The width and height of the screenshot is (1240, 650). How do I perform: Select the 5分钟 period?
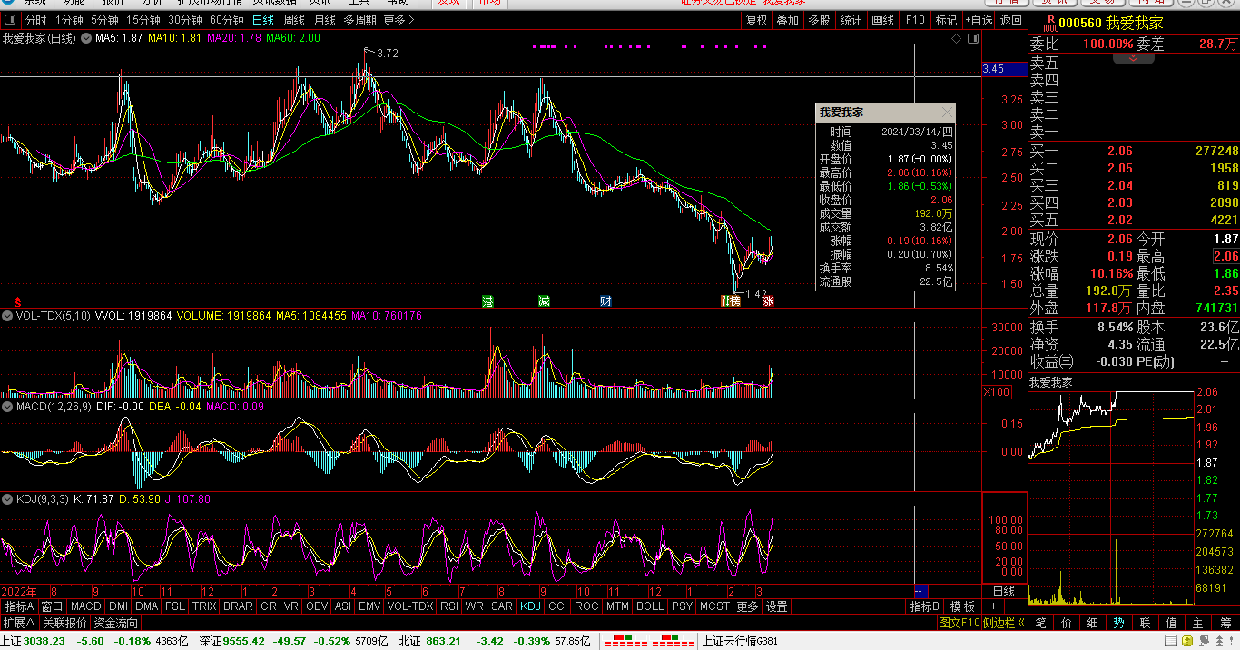105,20
